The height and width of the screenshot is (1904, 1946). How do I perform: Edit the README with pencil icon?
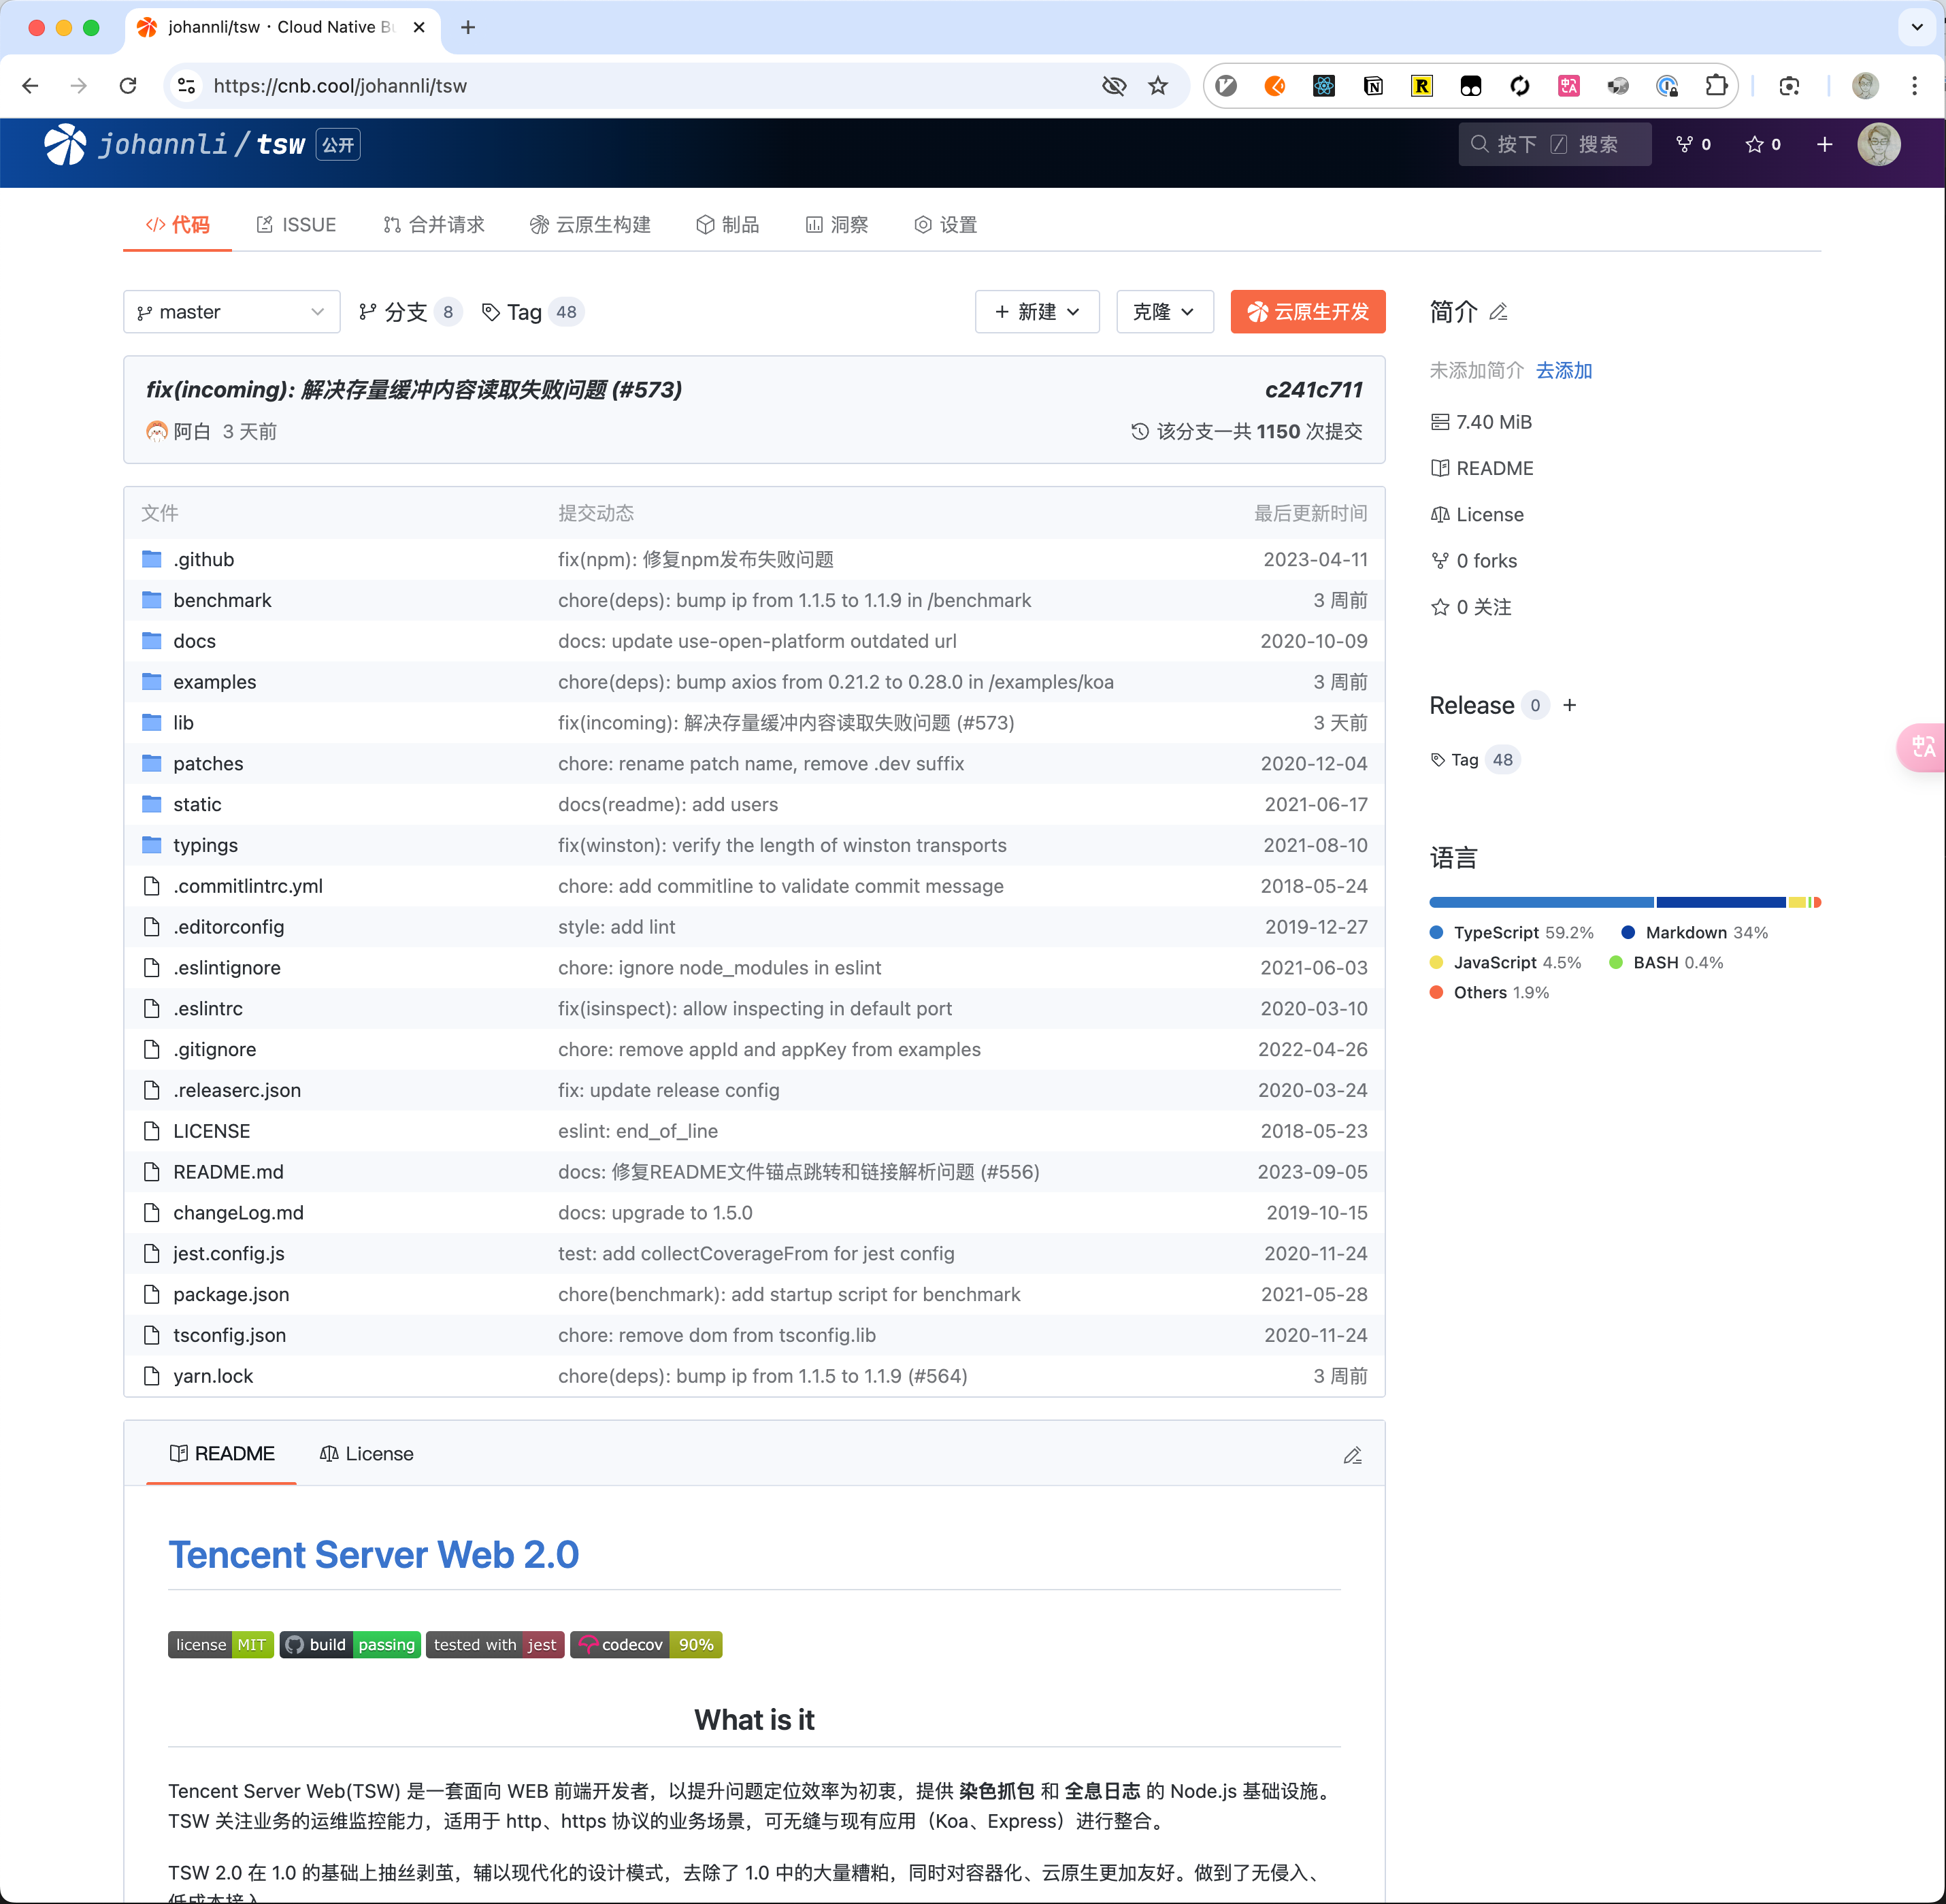pyautogui.click(x=1353, y=1455)
